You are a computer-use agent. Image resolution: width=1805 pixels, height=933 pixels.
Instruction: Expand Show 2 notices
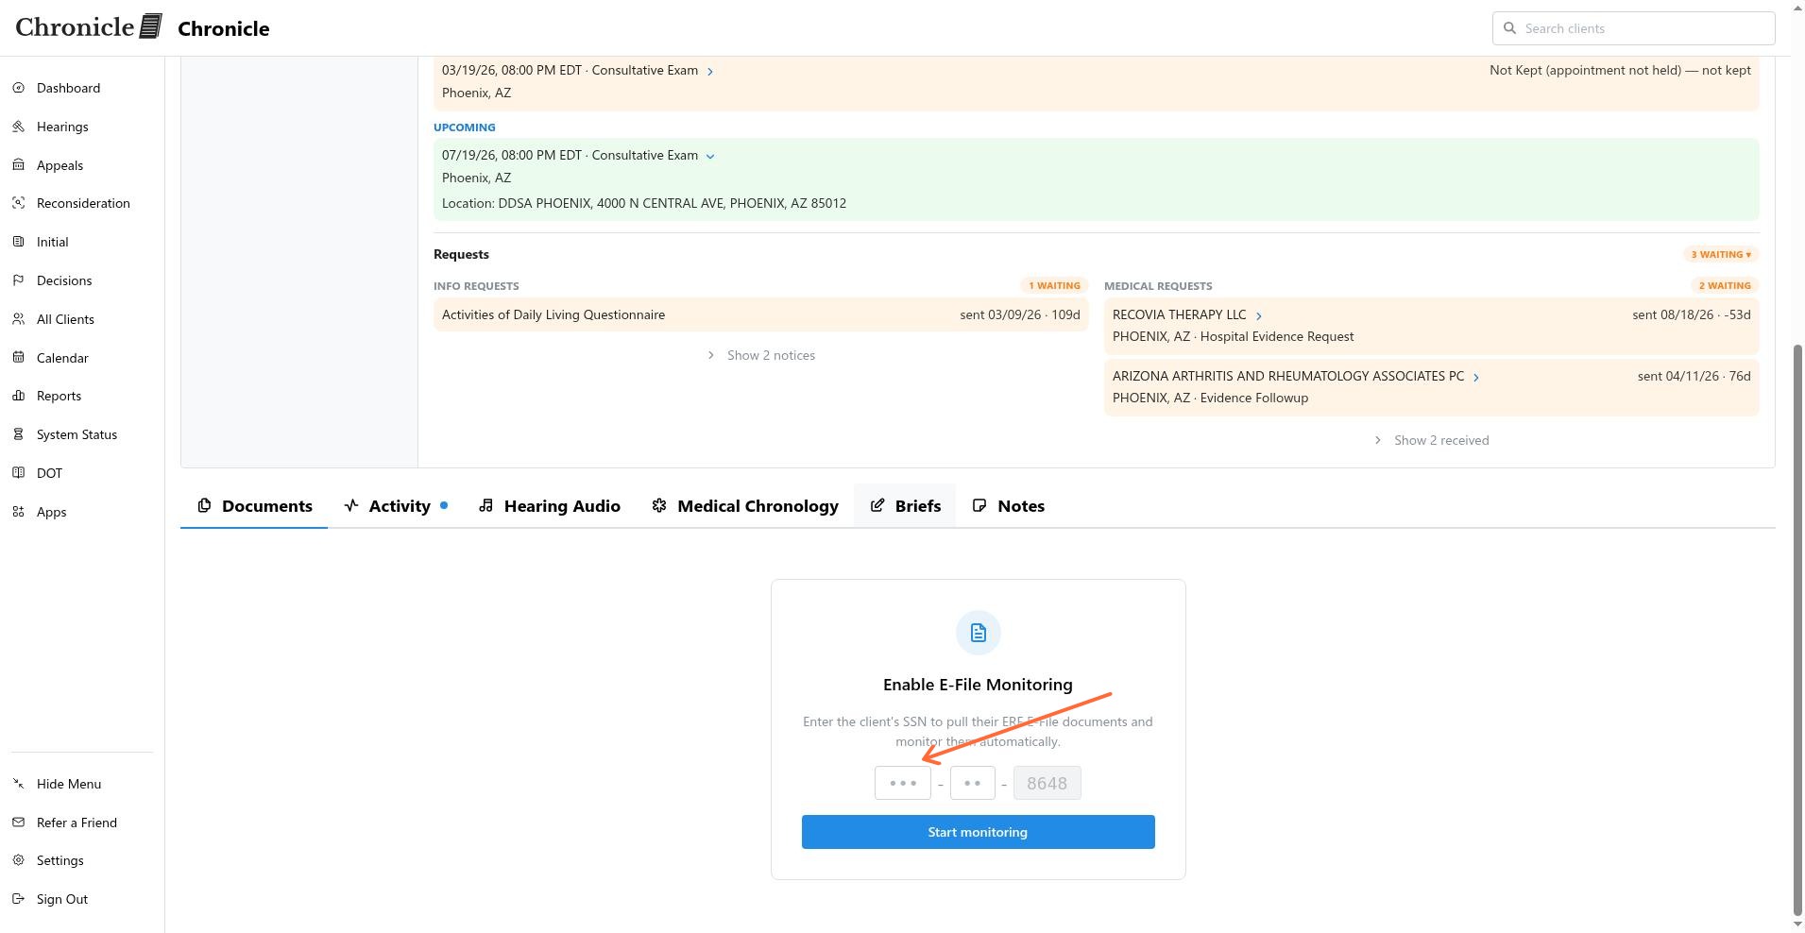pyautogui.click(x=761, y=355)
